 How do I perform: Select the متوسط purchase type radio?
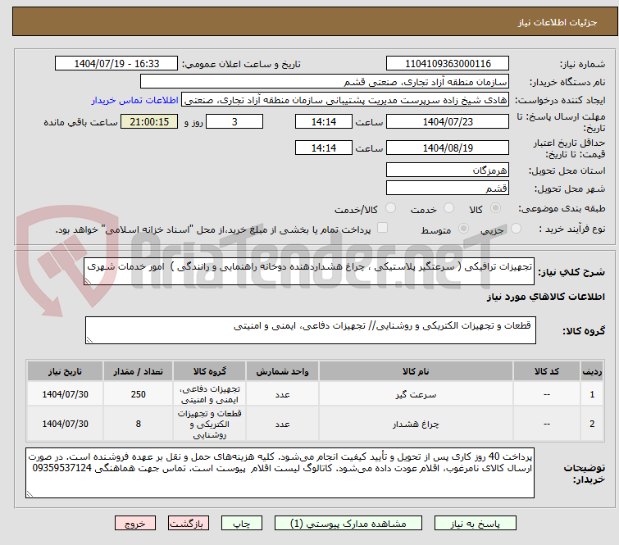point(463,229)
